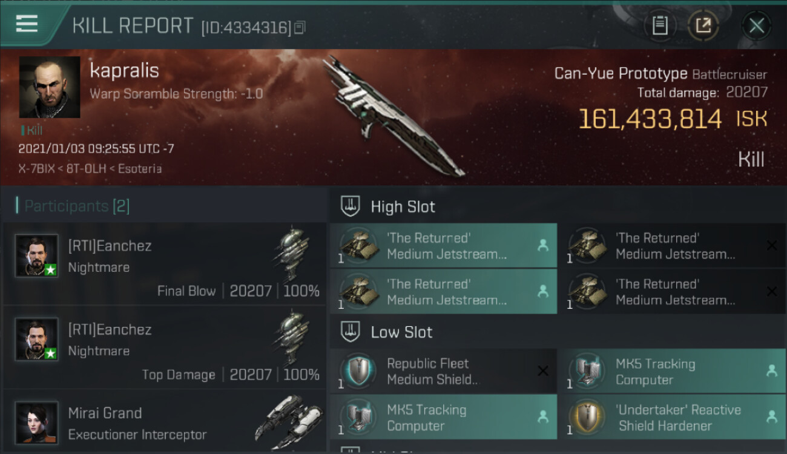Open the clipboard notes icon
This screenshot has height=454, width=787.
pyautogui.click(x=660, y=25)
